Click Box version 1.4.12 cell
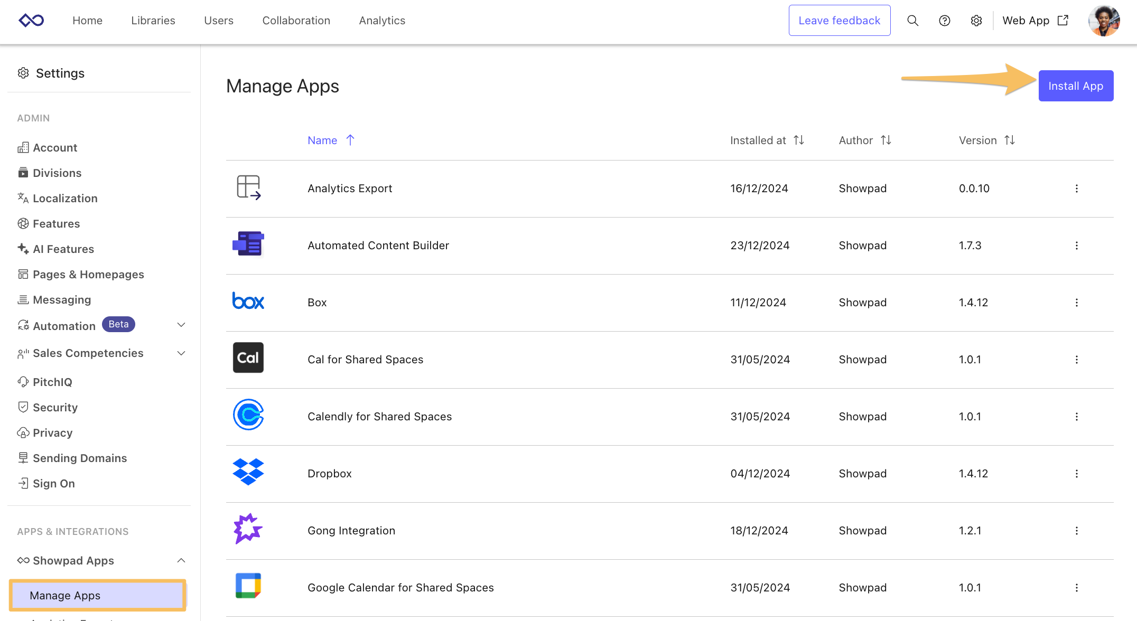1137x621 pixels. 973,303
